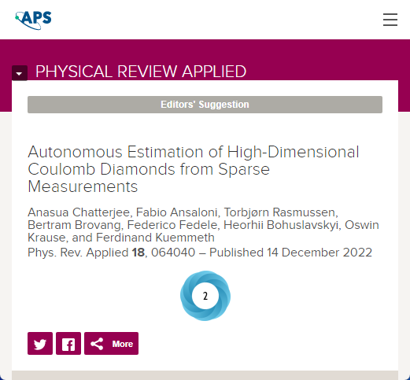Share article on Twitter
Image resolution: width=410 pixels, height=380 pixels.
[x=40, y=343]
